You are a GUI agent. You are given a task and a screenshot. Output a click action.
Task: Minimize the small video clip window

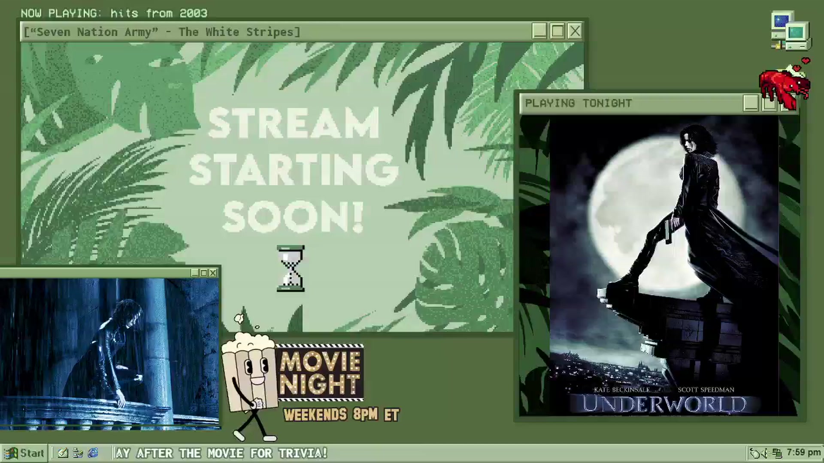tap(195, 273)
